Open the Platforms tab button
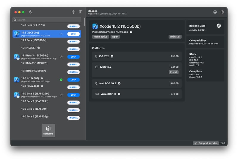Image resolution: width=238 pixels, height=160 pixels. click(48, 131)
